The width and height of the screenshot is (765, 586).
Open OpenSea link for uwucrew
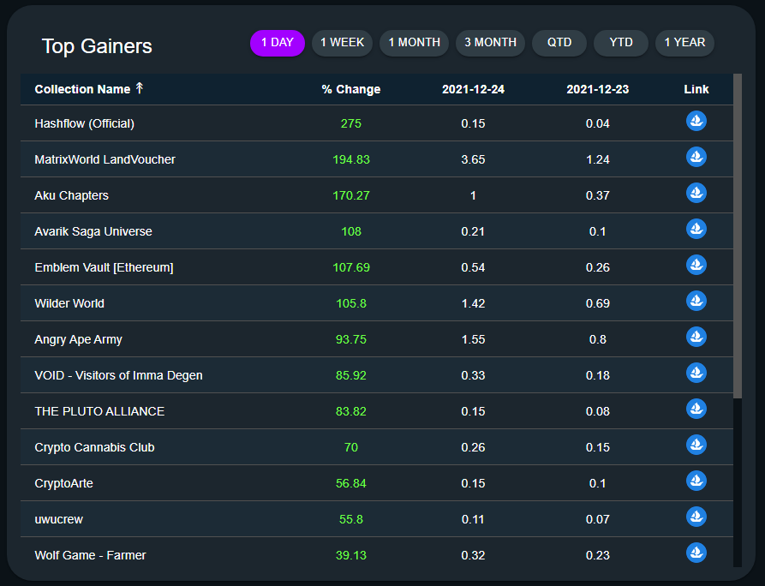point(696,517)
